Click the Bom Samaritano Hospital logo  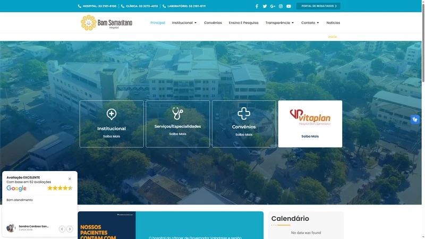107,23
